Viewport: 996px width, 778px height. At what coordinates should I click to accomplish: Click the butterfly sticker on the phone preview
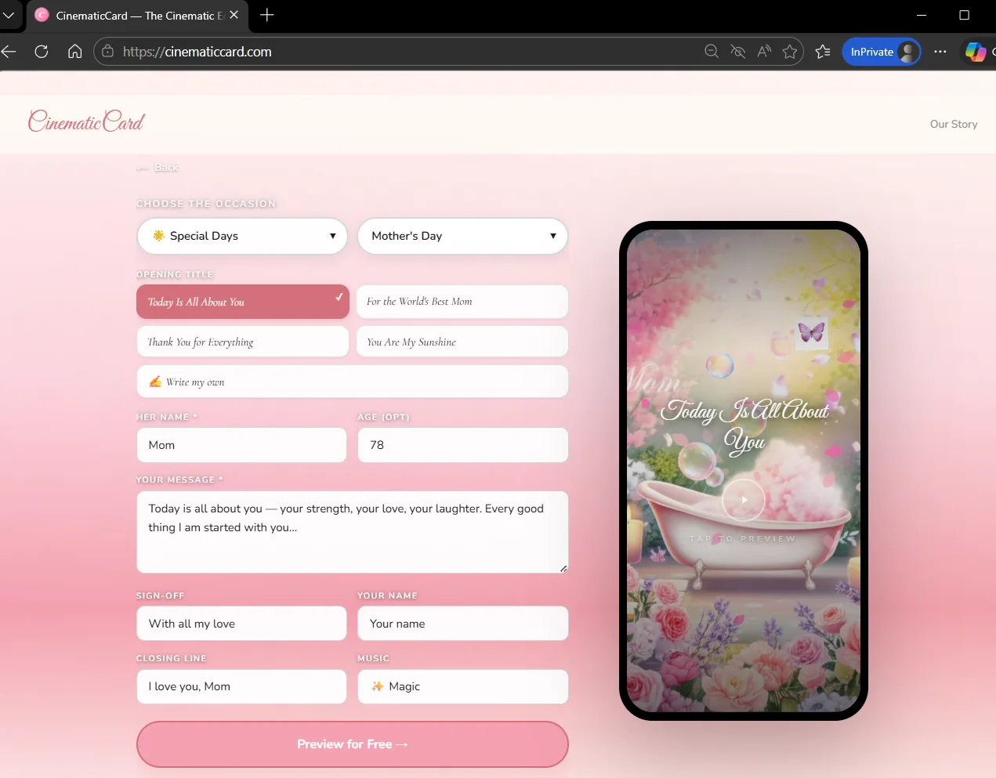[811, 333]
